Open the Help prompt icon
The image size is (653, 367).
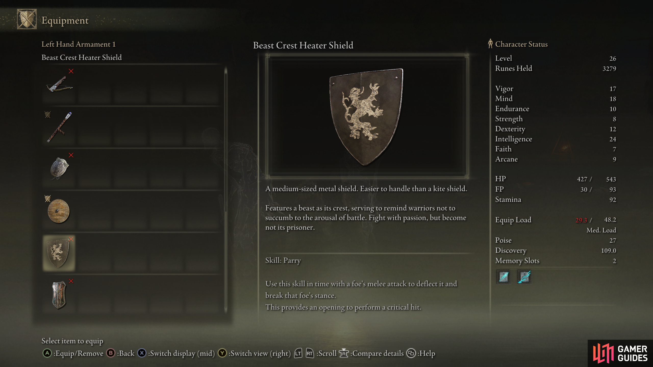411,353
